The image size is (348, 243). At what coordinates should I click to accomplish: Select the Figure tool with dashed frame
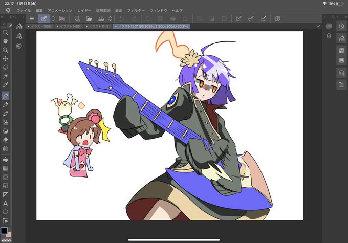(x=5, y=177)
